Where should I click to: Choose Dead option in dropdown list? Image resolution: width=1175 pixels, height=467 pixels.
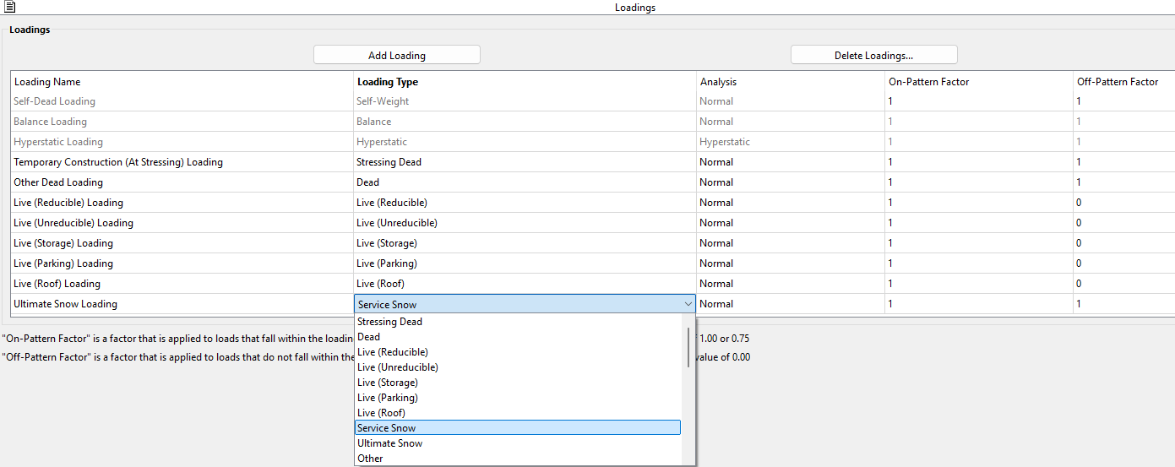[x=368, y=337]
